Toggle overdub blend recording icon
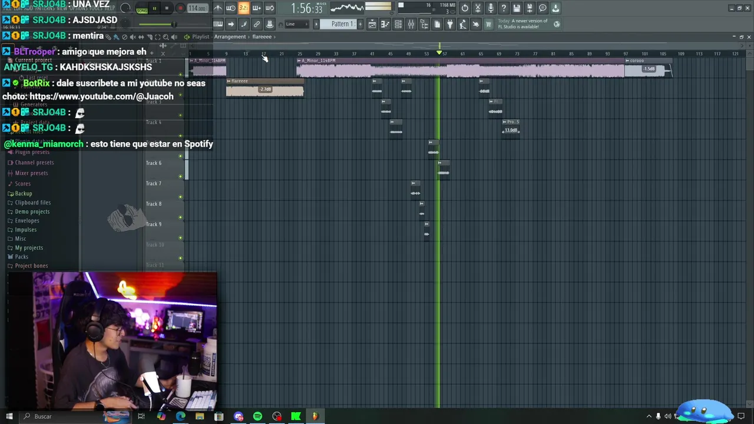 click(x=256, y=8)
